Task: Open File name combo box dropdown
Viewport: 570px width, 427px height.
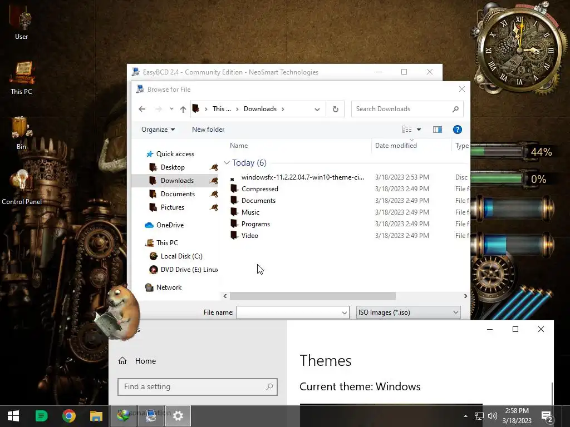Action: tap(344, 312)
